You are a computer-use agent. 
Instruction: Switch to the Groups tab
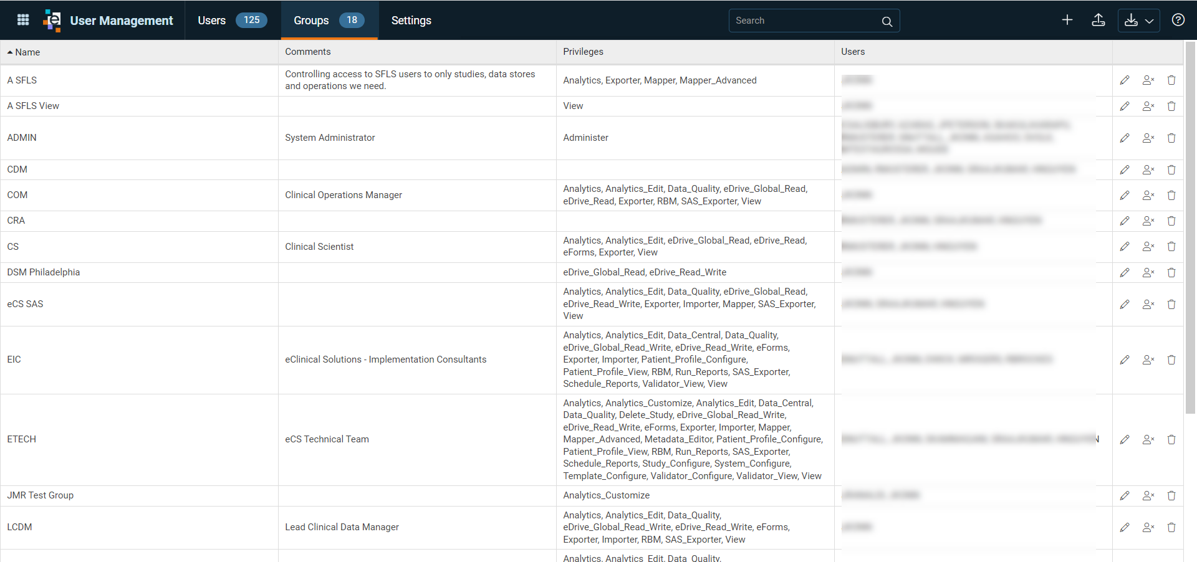pyautogui.click(x=329, y=21)
